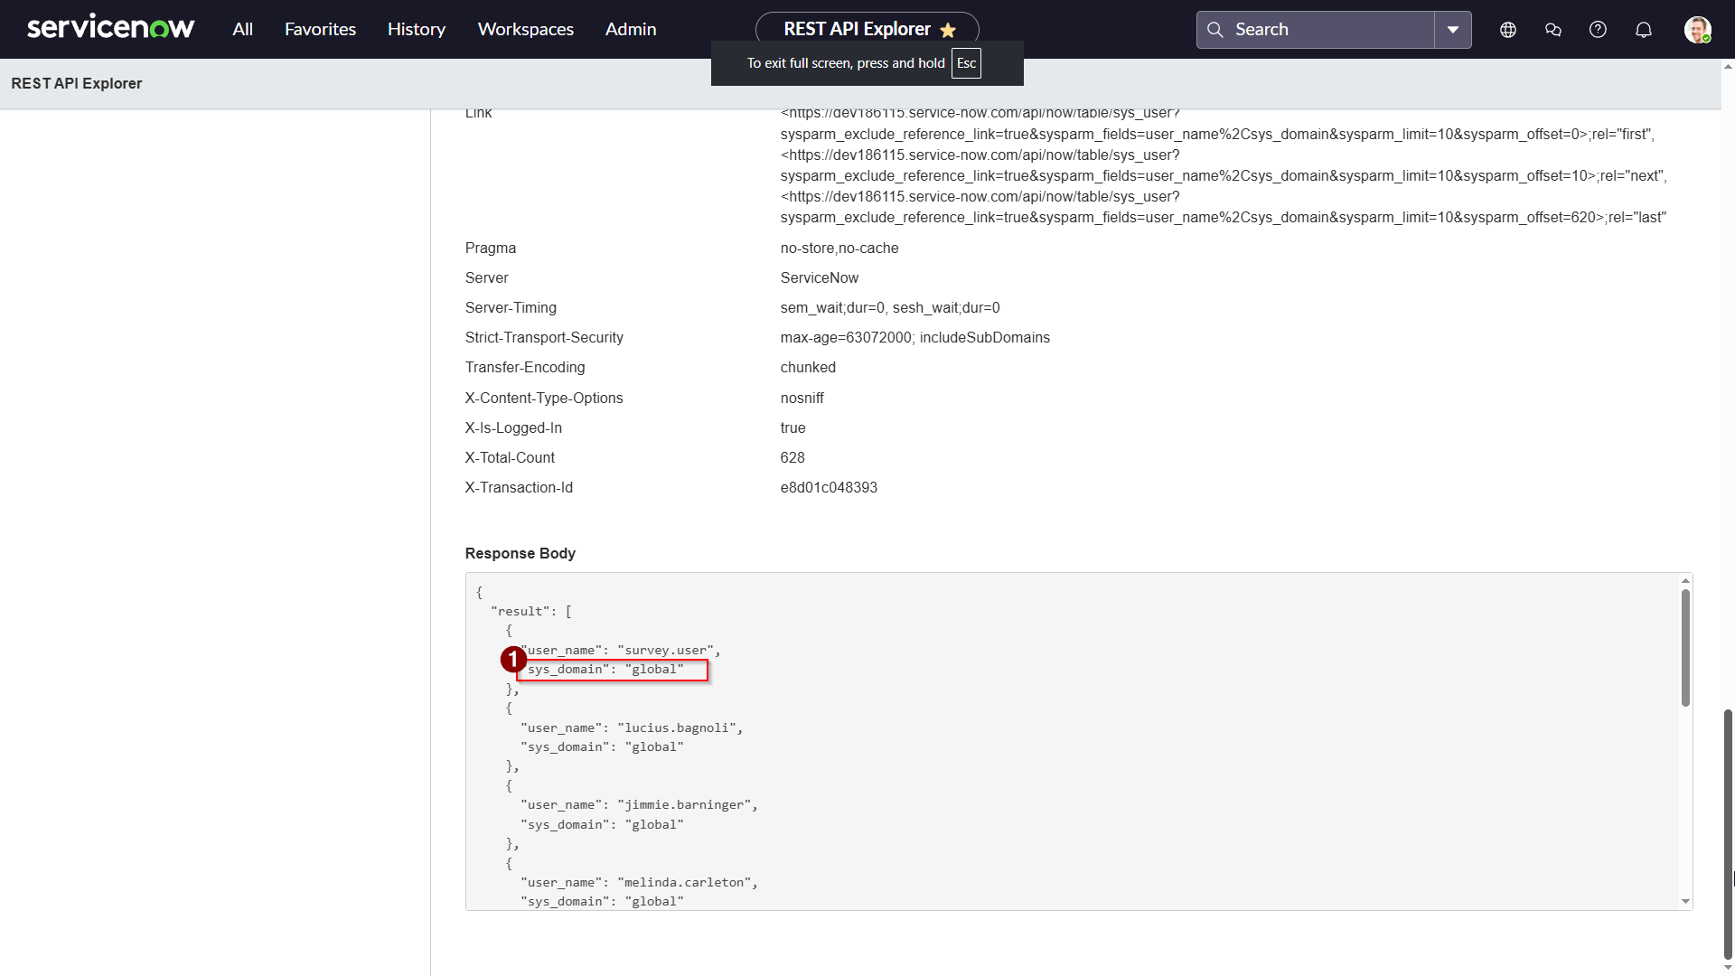Show notifications via the bell icon
Viewport: 1735px width, 976px height.
pyautogui.click(x=1643, y=30)
